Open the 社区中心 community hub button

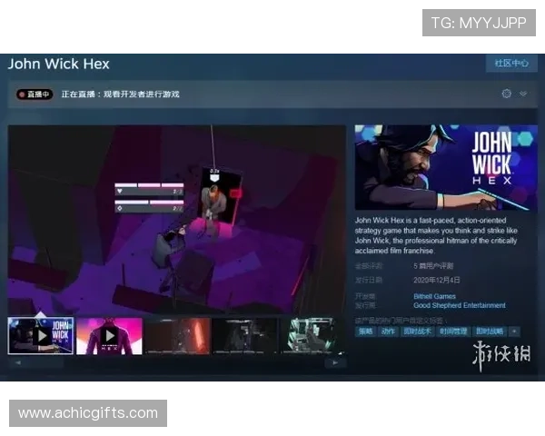pos(511,64)
